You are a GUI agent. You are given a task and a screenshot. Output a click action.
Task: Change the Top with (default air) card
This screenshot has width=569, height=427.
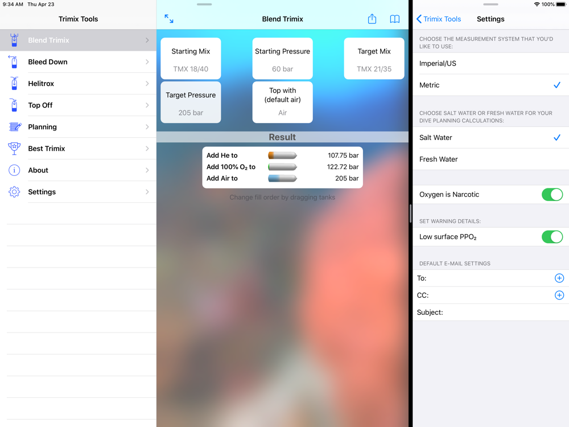click(282, 102)
